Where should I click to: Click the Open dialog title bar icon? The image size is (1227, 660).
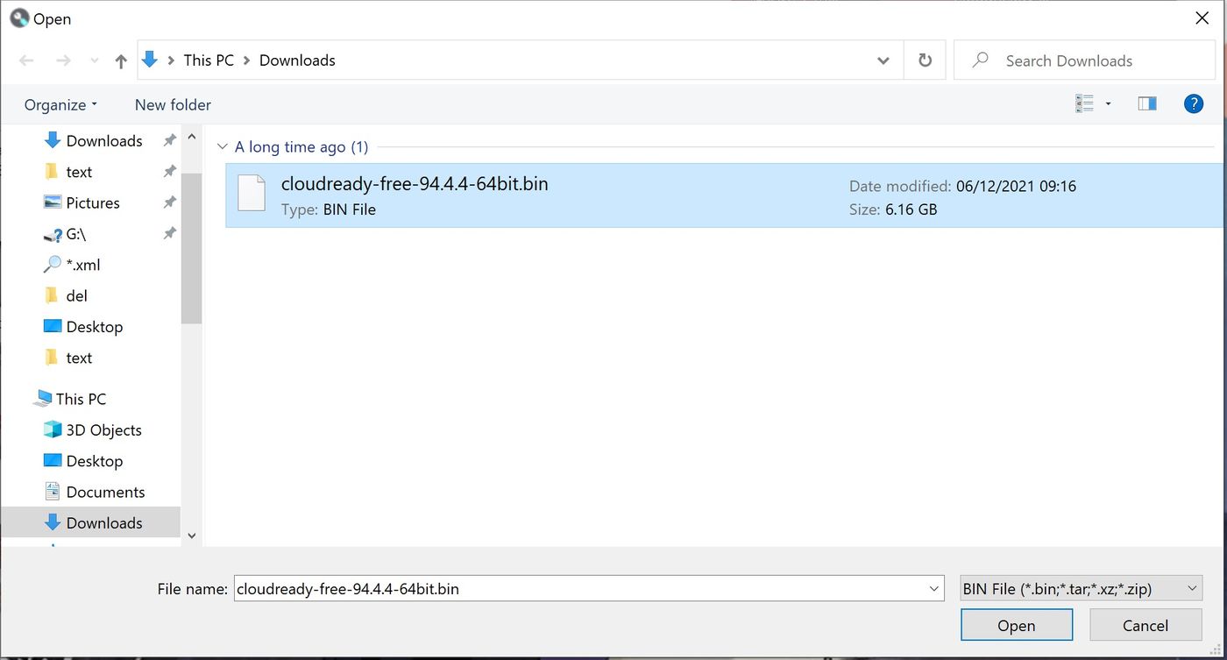tap(19, 18)
